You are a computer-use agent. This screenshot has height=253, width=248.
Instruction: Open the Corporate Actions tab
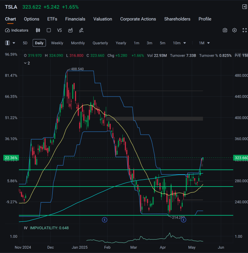tap(138, 19)
